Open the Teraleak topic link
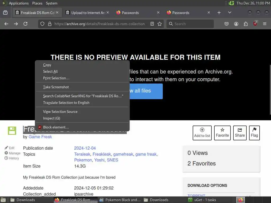The width and height of the screenshot is (271, 203). coord(82,154)
